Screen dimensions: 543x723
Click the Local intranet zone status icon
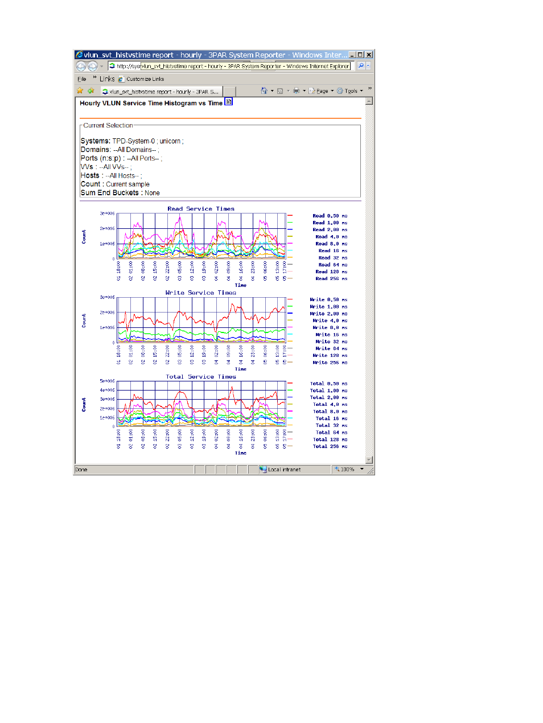point(263,470)
